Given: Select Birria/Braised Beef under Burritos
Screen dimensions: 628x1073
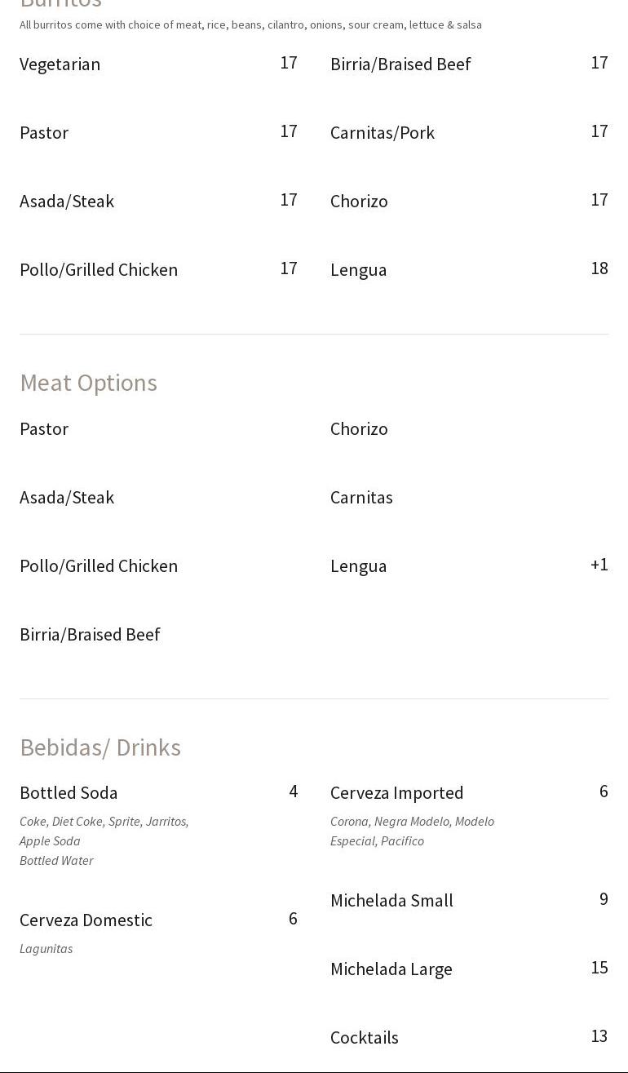Looking at the screenshot, I should click(x=400, y=64).
